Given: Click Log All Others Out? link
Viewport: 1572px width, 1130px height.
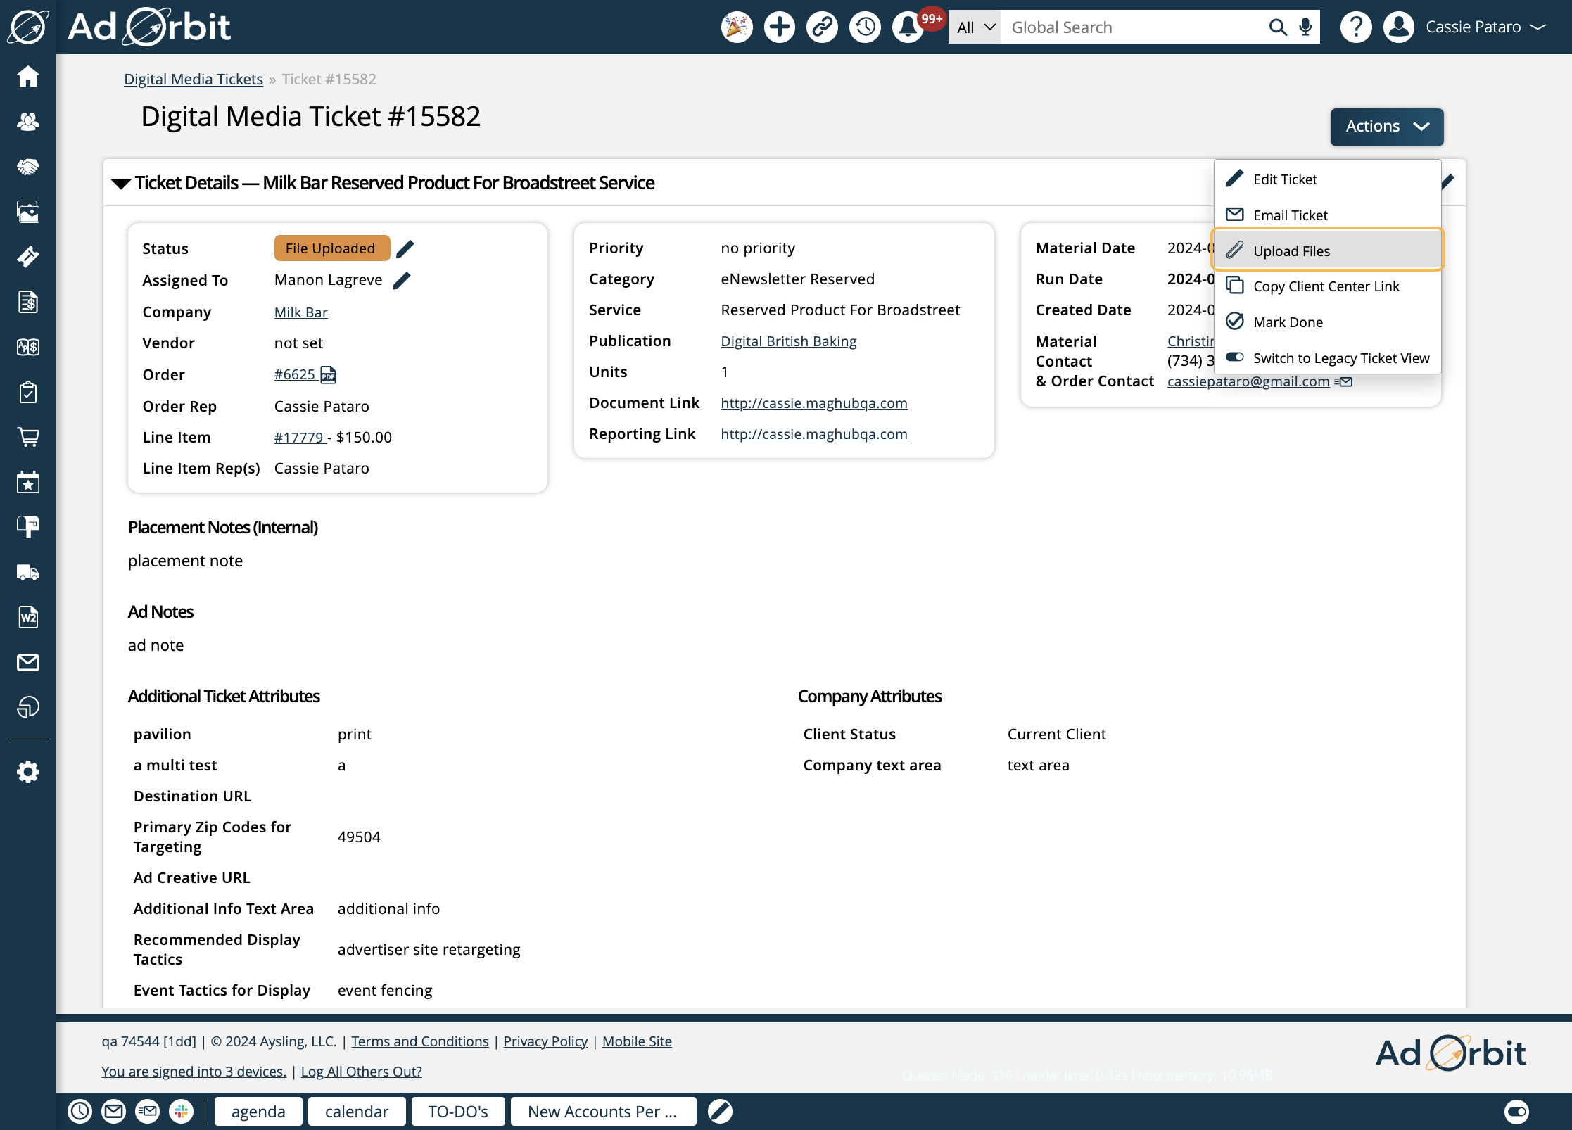Looking at the screenshot, I should point(362,1071).
